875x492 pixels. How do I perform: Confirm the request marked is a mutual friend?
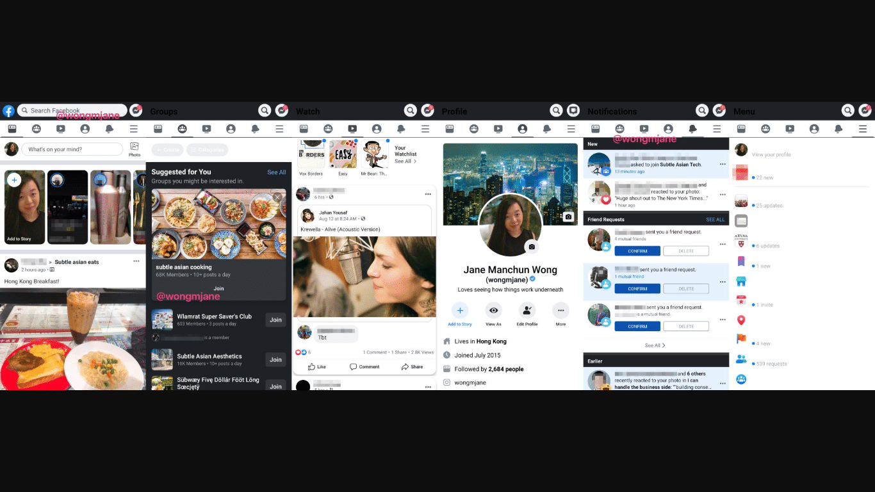(637, 326)
